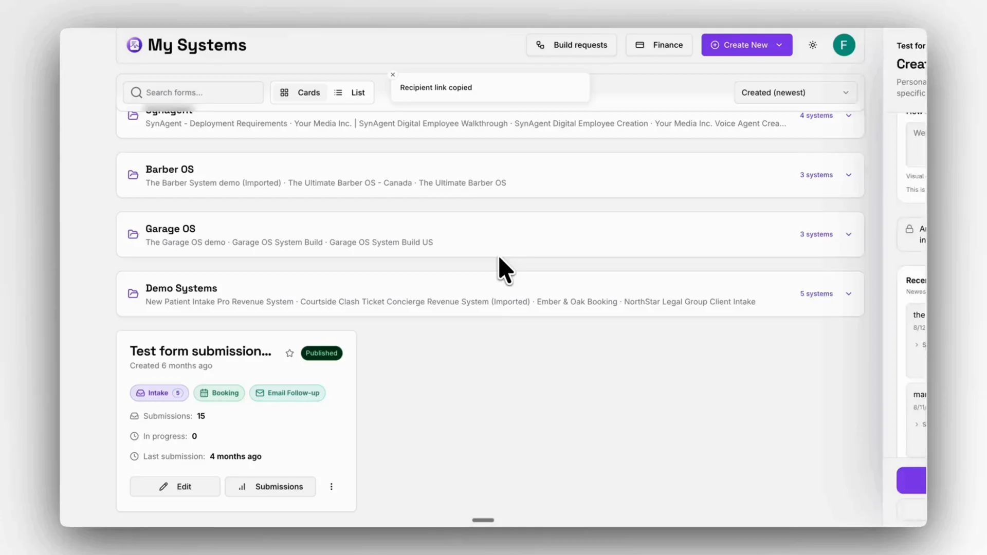Click the bottom drag handle bar
This screenshot has width=987, height=555.
click(x=483, y=520)
